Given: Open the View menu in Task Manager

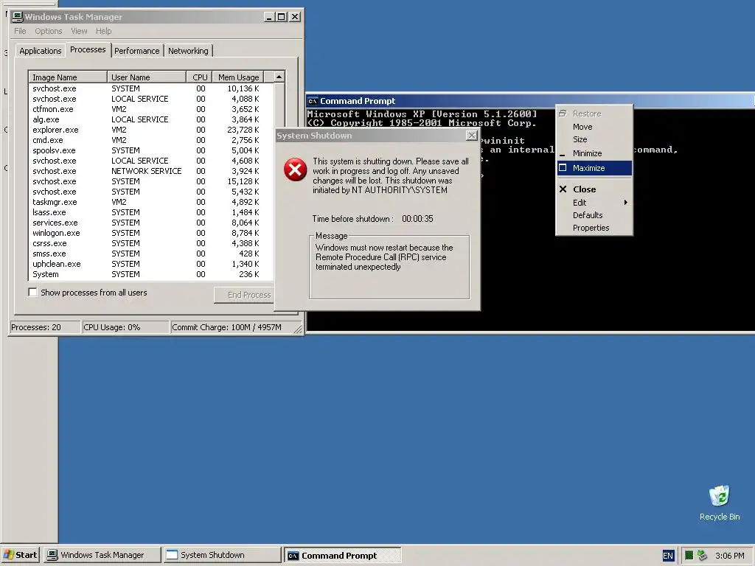Looking at the screenshot, I should click(79, 31).
